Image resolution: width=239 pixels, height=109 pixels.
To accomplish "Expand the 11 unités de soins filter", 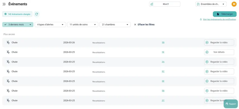I will click(83, 24).
